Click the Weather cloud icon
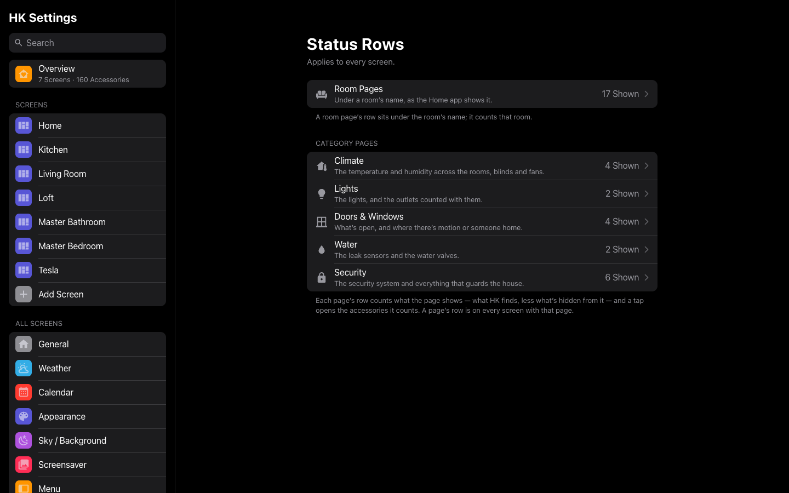 [x=24, y=368]
